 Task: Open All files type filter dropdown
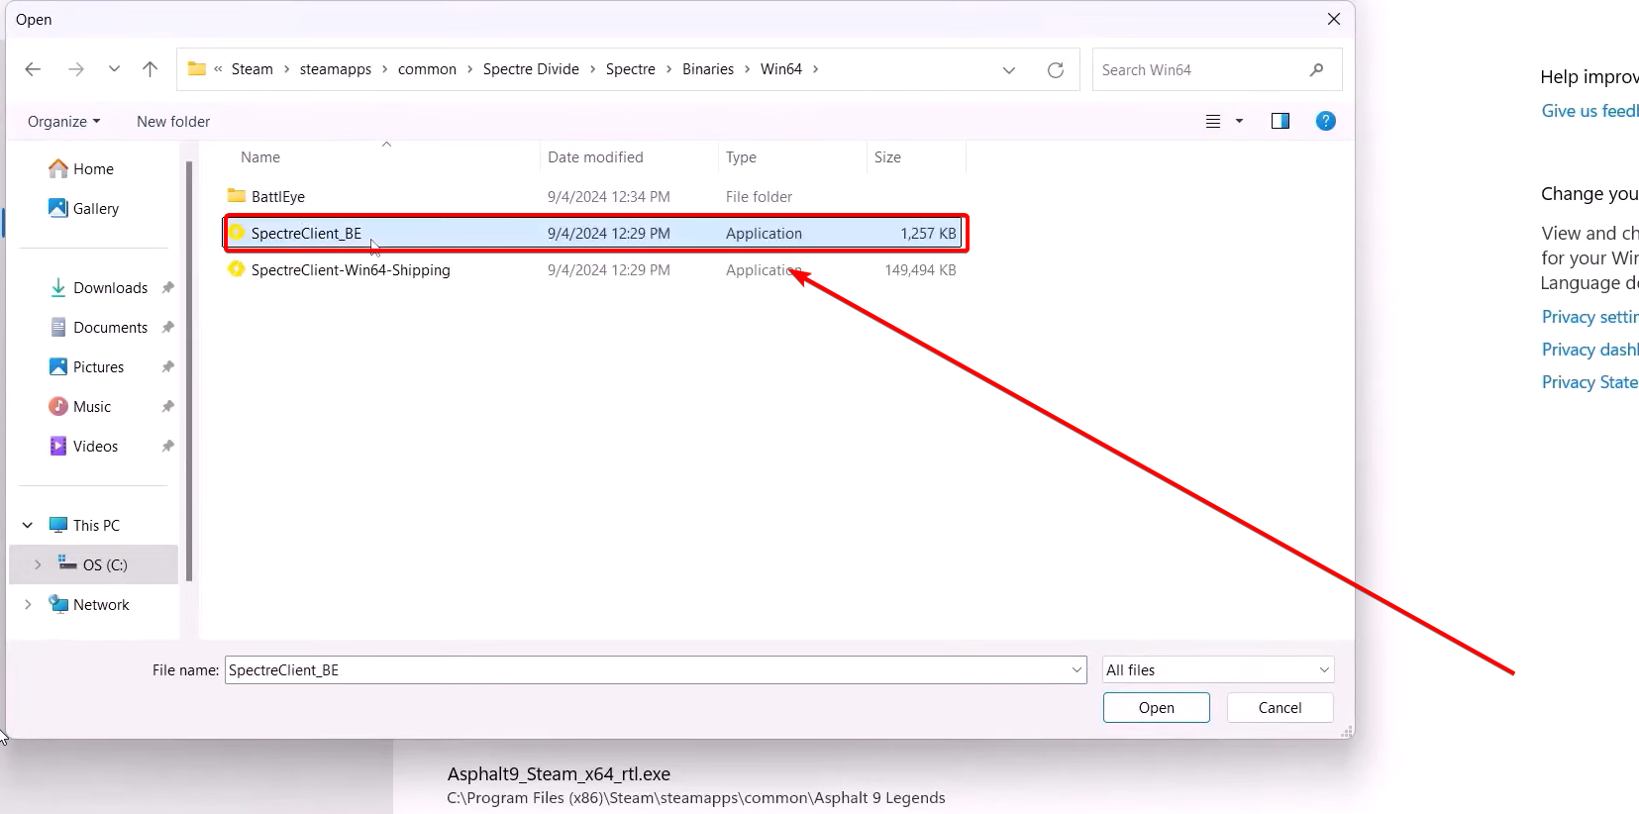1218,670
